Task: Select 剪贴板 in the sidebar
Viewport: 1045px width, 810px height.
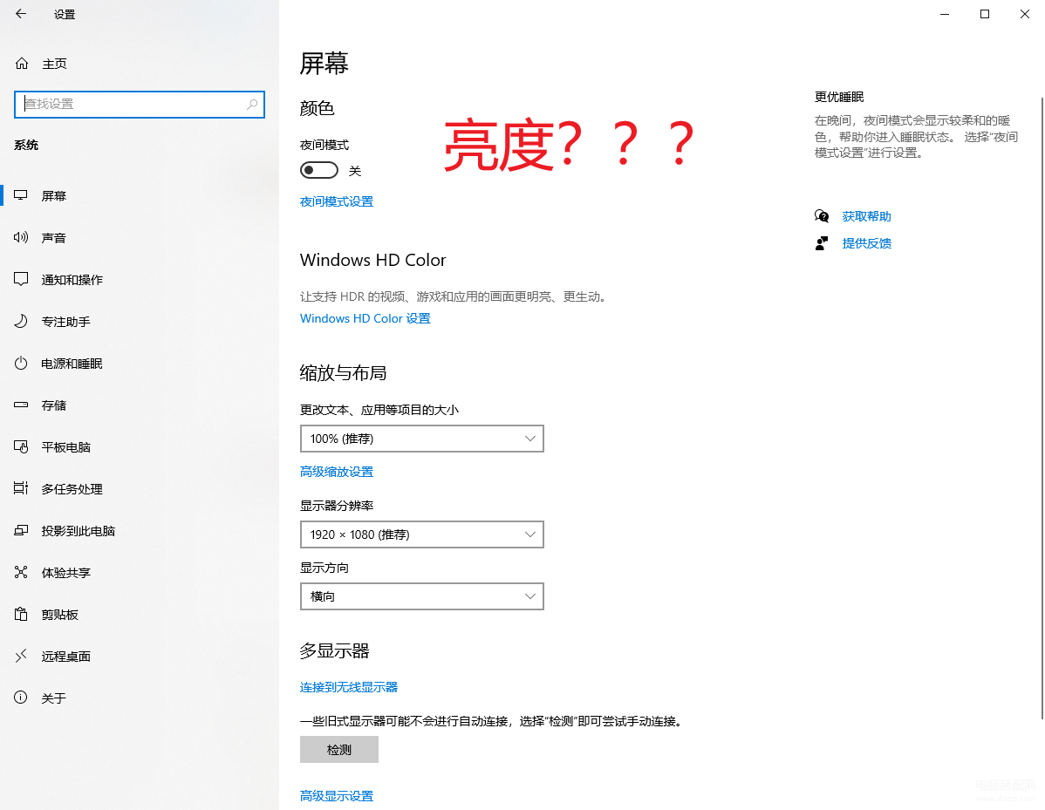Action: click(140, 614)
